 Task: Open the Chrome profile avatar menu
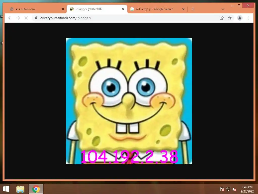click(x=240, y=18)
